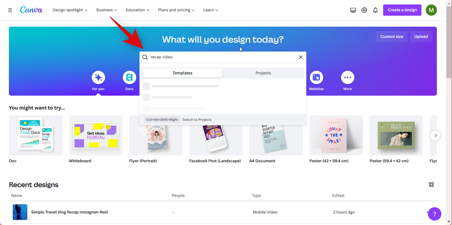Click in the recap video search field
The image size is (452, 225).
pos(223,57)
